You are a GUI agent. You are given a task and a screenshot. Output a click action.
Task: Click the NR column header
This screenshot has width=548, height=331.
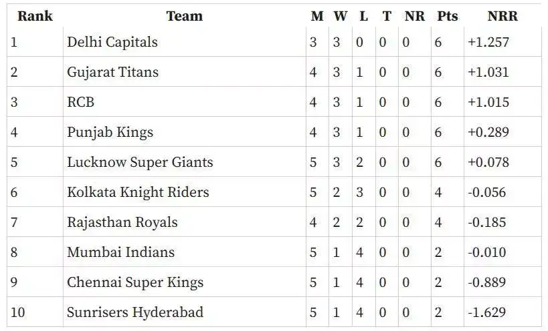pos(414,16)
